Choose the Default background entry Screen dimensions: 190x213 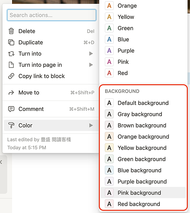(x=143, y=103)
